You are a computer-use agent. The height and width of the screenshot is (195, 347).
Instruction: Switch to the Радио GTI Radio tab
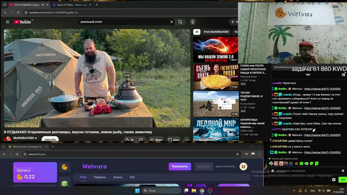(72, 5)
